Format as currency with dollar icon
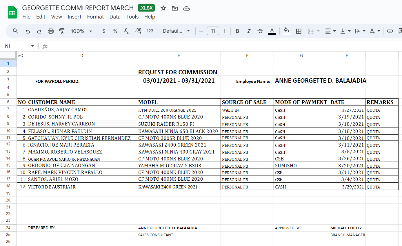Screen dimensions: 402x246 point(104,31)
